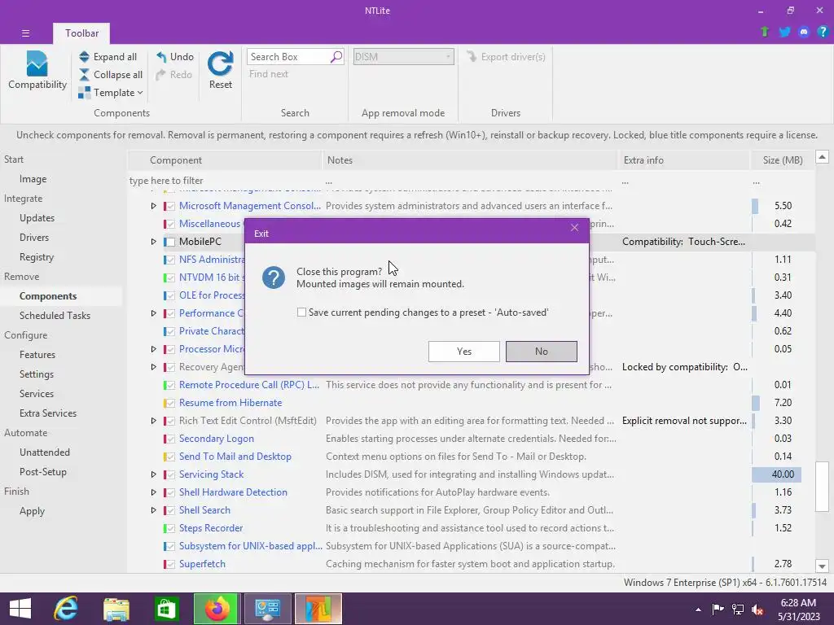Click the scrollbar down arrow
Screen dimensions: 834x625
[822, 566]
